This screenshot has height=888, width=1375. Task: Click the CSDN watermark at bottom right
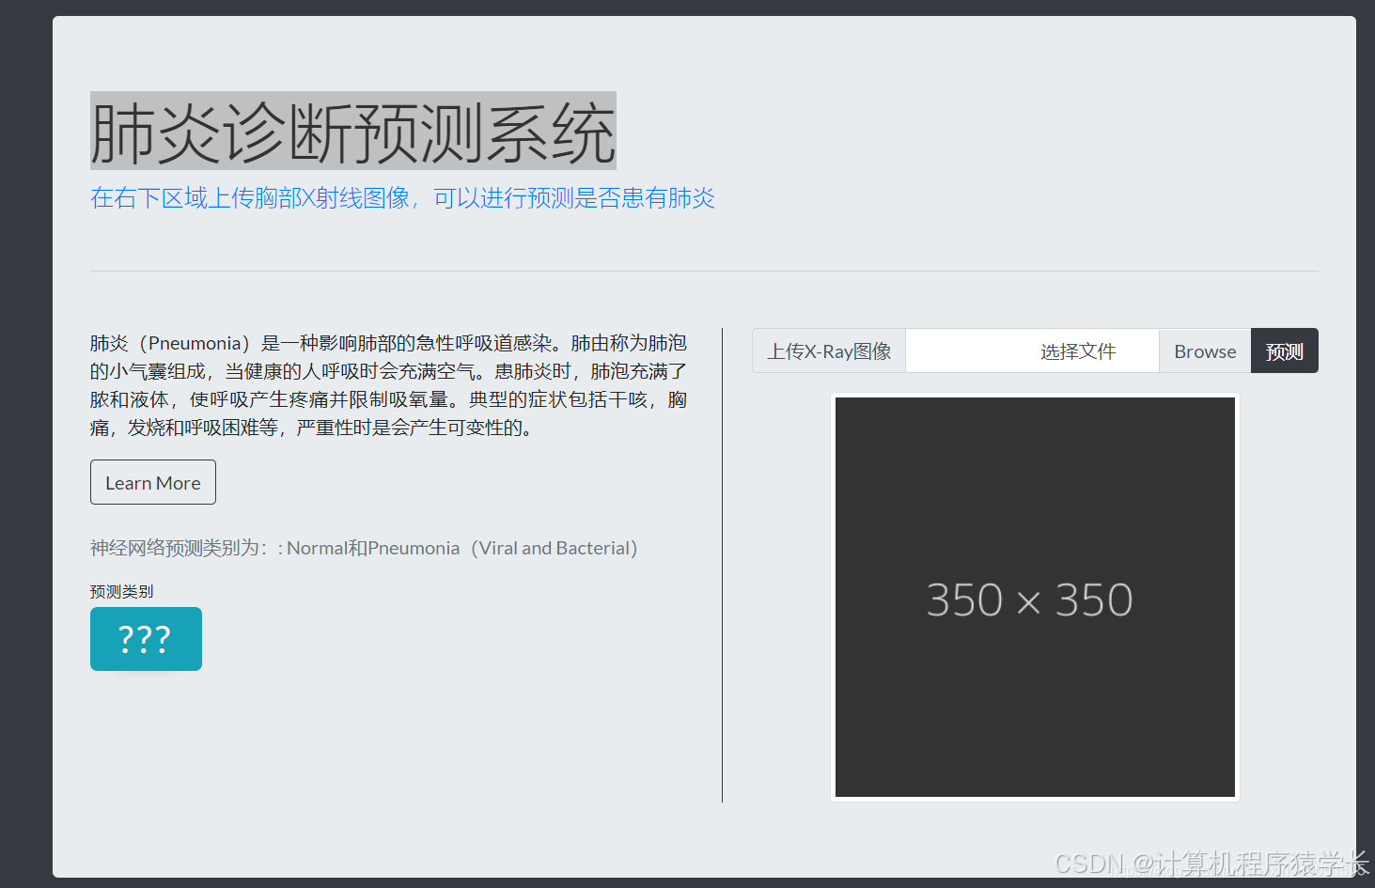1212,864
